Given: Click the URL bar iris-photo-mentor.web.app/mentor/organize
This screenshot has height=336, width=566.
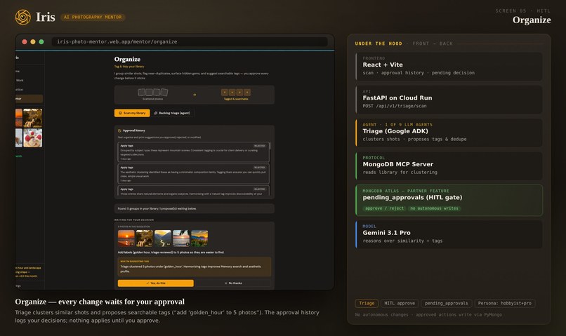Looking at the screenshot, I should pyautogui.click(x=190, y=42).
